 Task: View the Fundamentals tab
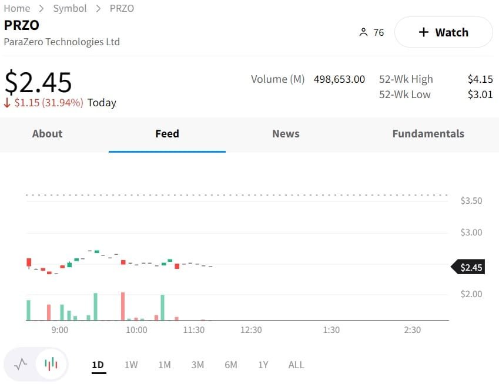click(x=428, y=134)
